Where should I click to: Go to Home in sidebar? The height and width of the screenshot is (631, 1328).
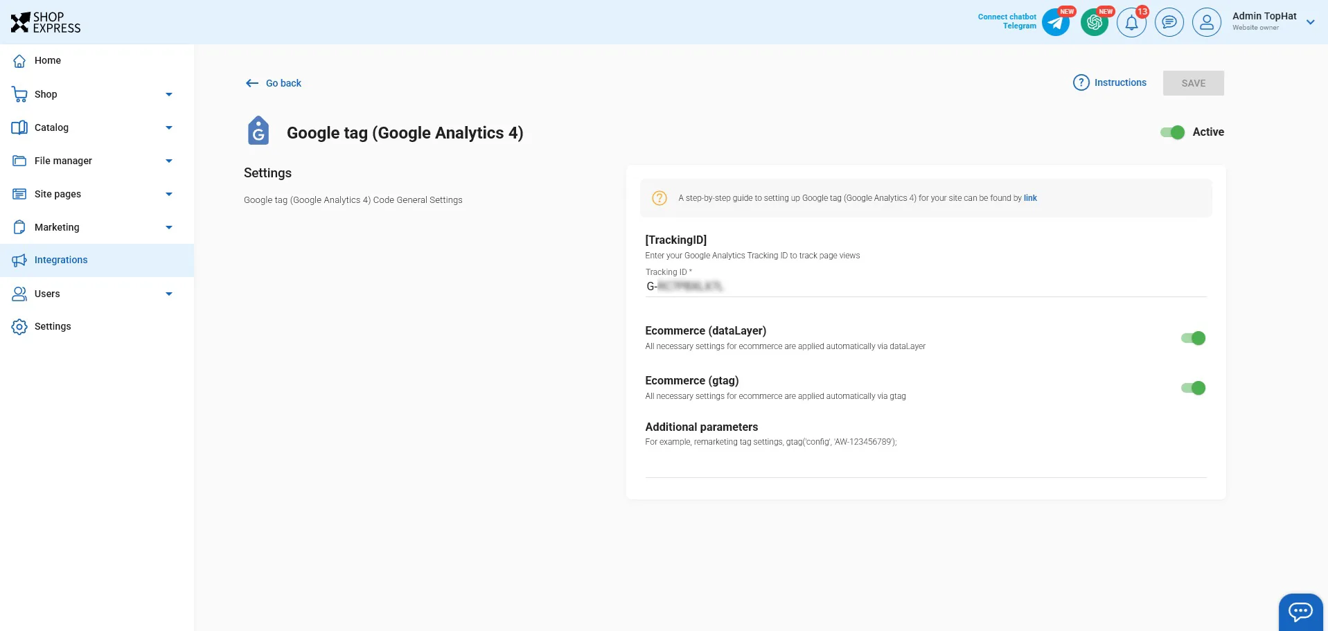click(97, 61)
